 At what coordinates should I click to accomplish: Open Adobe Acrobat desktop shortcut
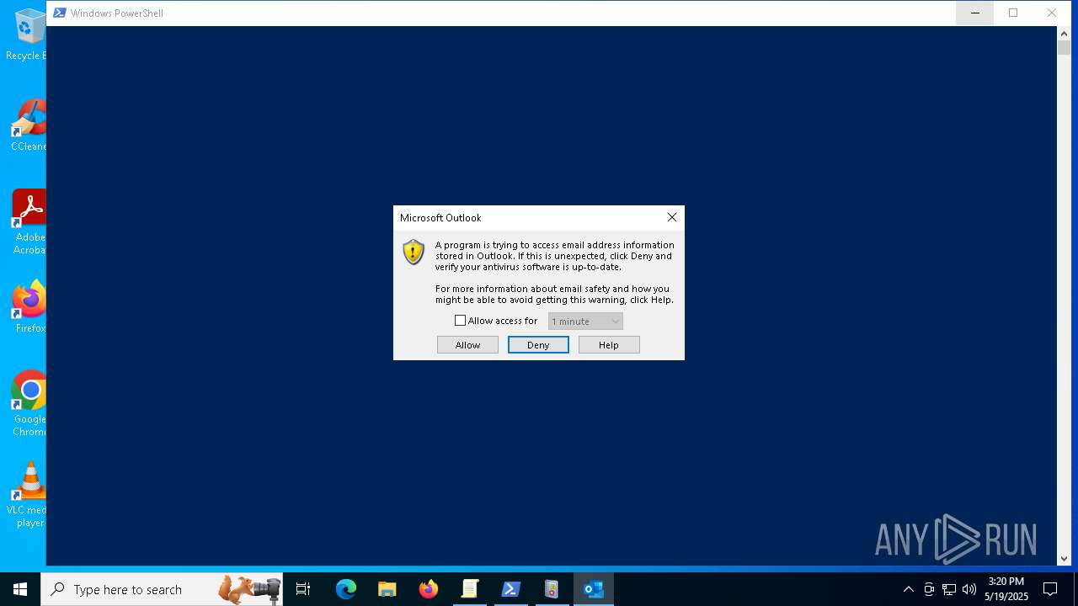29,222
